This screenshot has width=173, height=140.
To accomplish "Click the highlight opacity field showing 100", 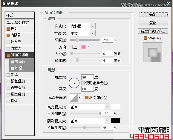I will pos(108,114).
